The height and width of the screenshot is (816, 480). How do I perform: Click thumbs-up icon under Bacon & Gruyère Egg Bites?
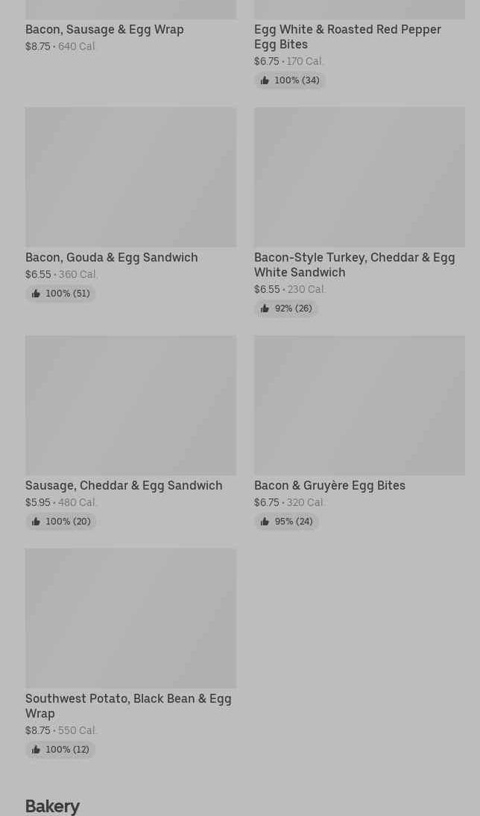[x=265, y=522]
